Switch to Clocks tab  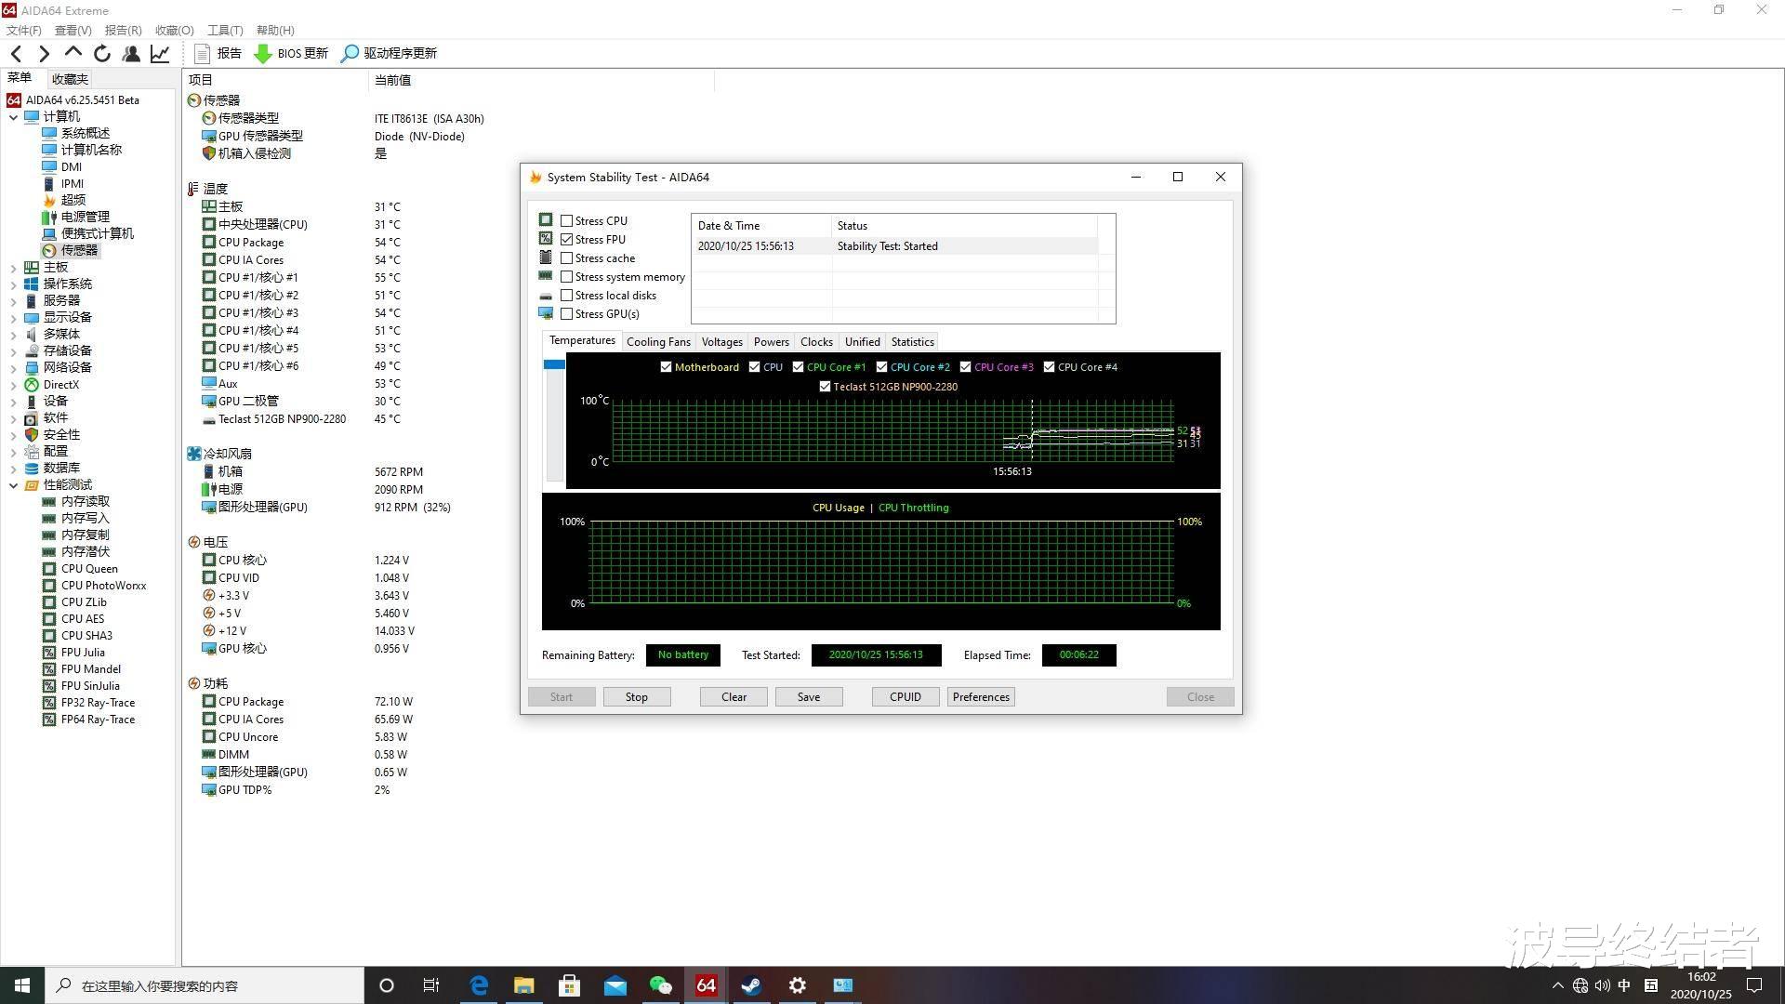[x=816, y=342]
